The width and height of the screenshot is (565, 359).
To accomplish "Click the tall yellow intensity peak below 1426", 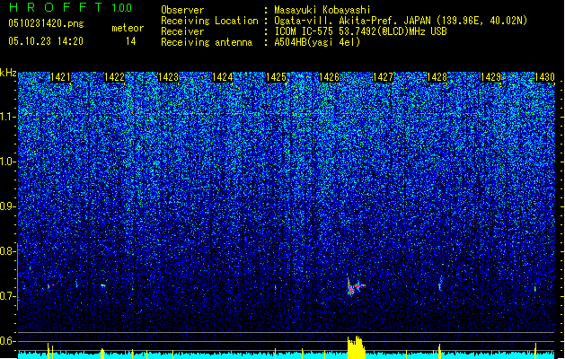I will (356, 347).
